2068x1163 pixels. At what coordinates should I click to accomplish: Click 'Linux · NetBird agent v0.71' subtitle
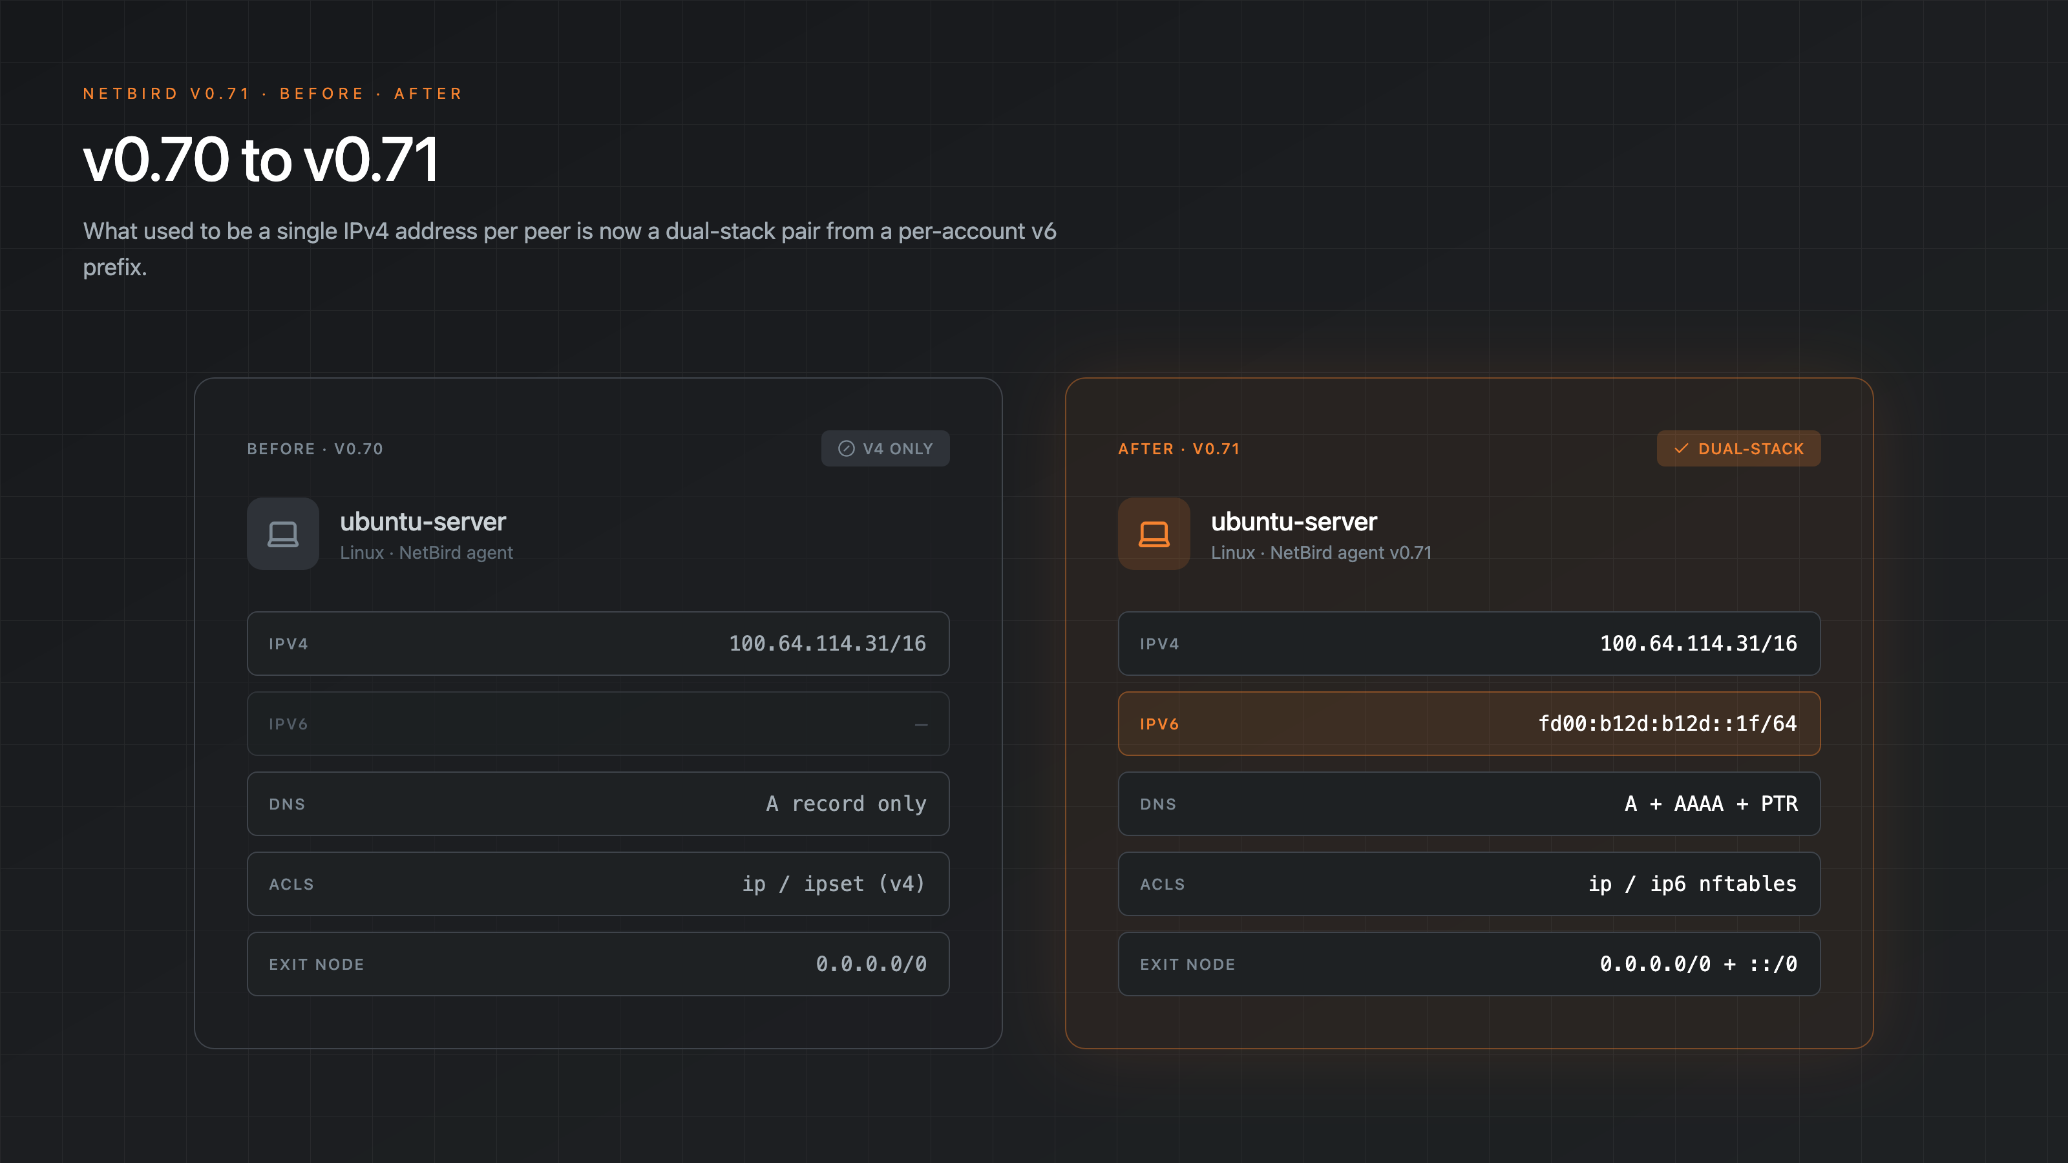[x=1322, y=553]
